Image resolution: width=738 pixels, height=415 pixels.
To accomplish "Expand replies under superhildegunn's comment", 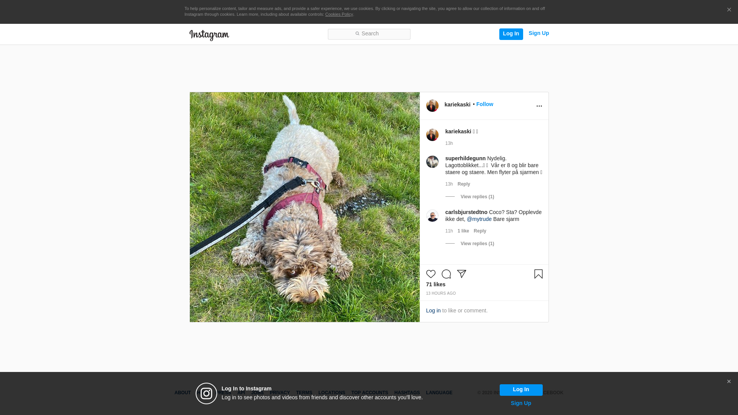I will pos(477,197).
